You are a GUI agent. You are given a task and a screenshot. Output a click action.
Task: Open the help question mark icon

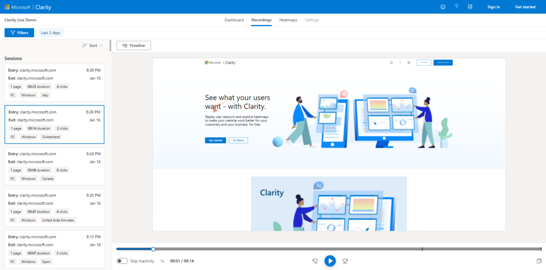click(456, 6)
